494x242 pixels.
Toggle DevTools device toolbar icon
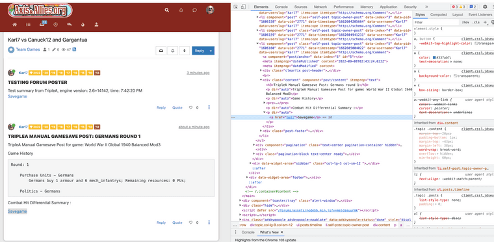tap(243, 7)
